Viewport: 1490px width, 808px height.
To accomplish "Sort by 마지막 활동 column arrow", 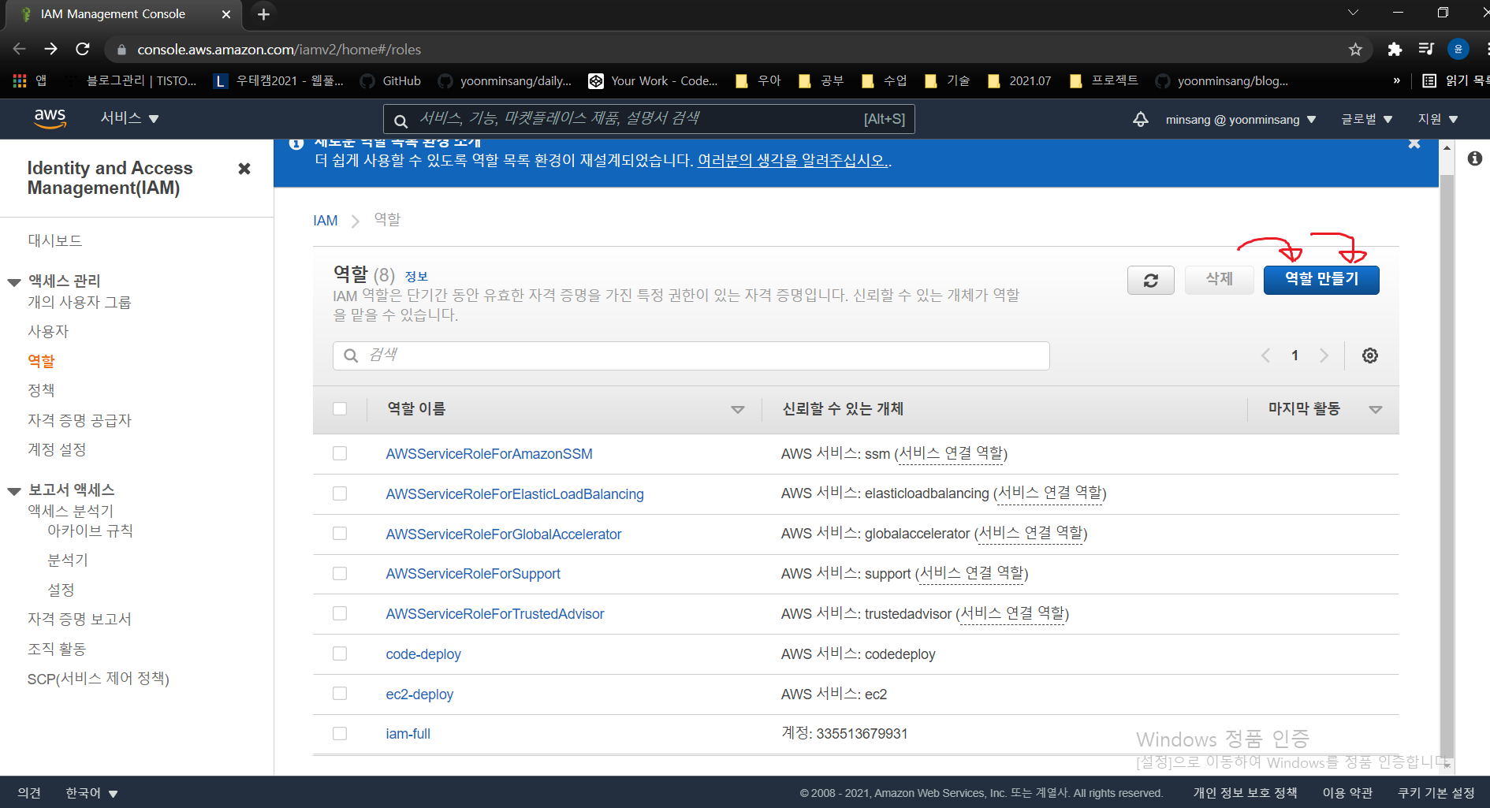I will pos(1376,410).
